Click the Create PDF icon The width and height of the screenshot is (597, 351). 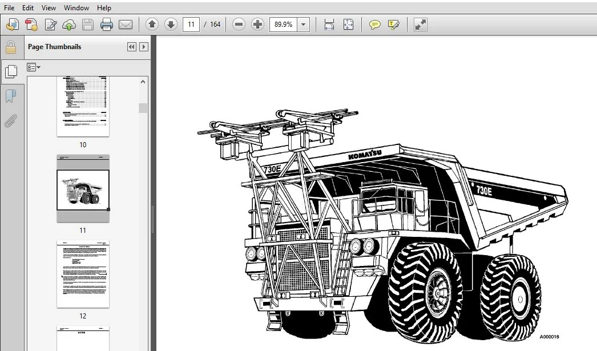coord(31,25)
